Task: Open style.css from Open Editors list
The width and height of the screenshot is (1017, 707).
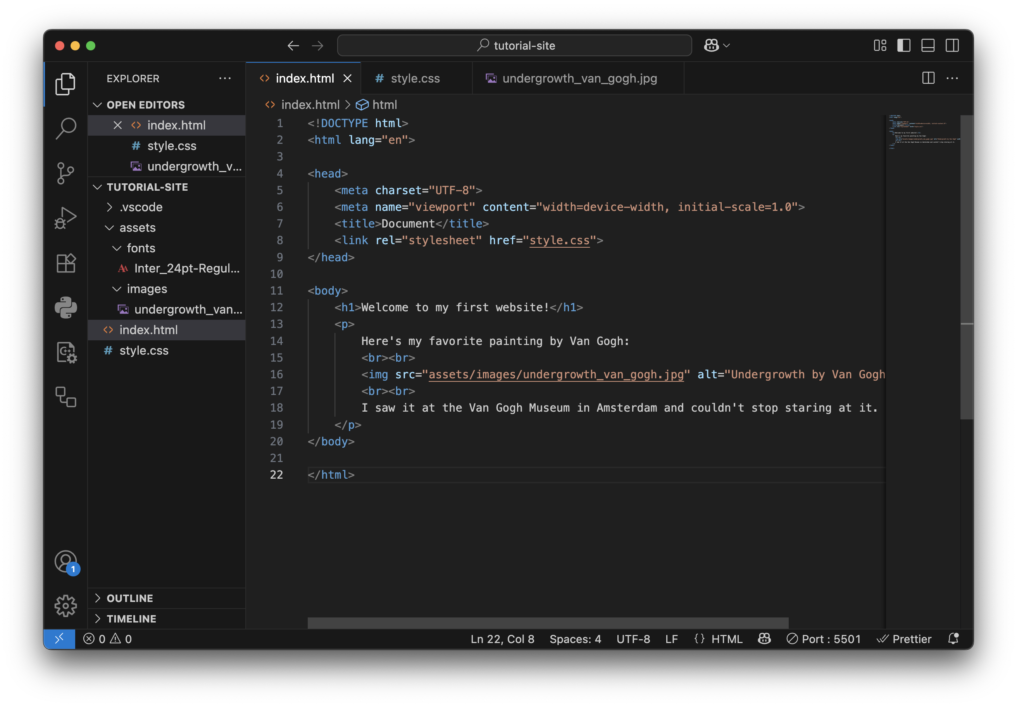Action: pyautogui.click(x=167, y=146)
